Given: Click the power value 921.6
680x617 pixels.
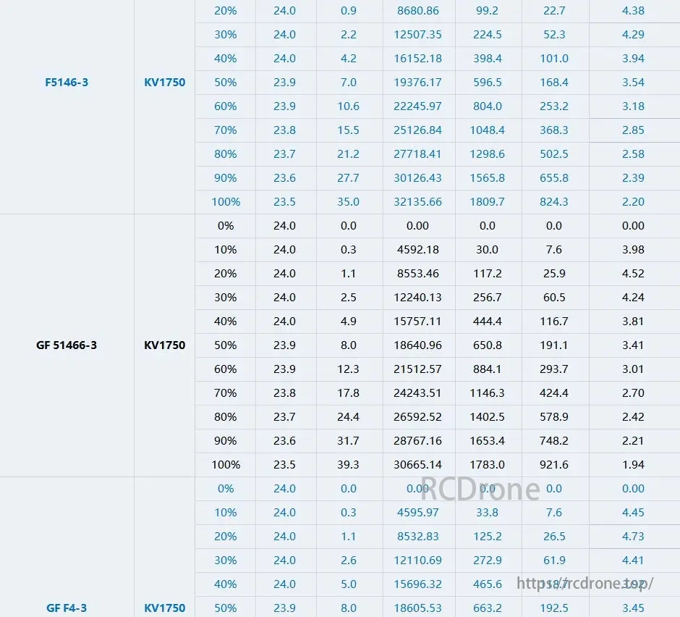Looking at the screenshot, I should click(x=553, y=464).
